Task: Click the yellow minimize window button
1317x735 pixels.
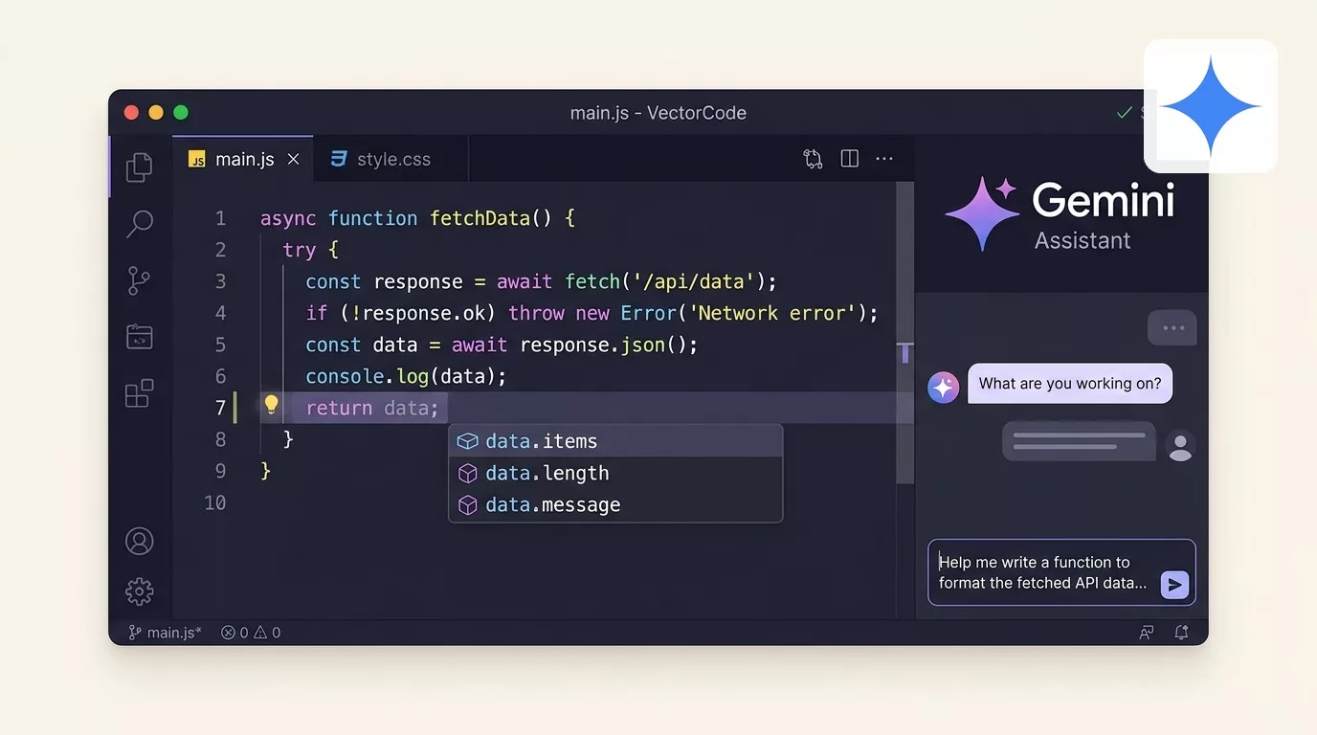Action: 156,113
